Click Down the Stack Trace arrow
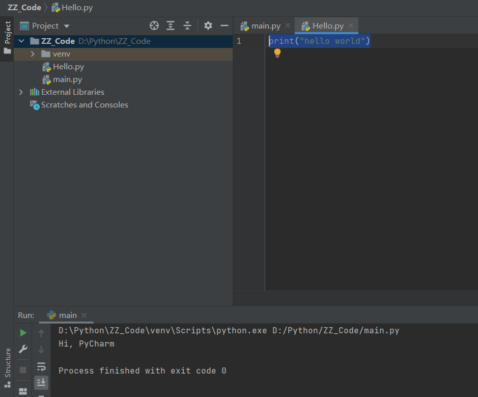478x397 pixels. point(41,350)
